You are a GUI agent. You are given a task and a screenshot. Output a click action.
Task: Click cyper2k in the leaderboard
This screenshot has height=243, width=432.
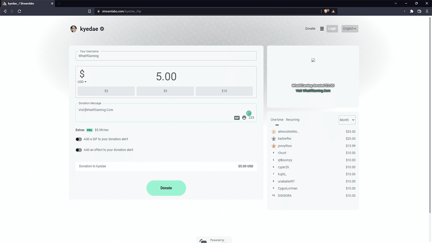click(x=283, y=167)
